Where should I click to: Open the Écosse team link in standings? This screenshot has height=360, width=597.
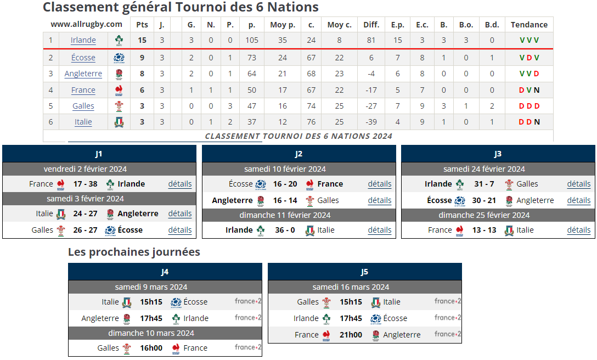(x=83, y=58)
